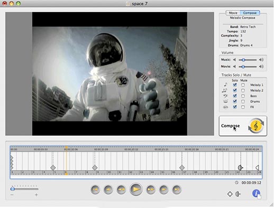Click the Melody 2 double-note track icon

pyautogui.click(x=225, y=90)
